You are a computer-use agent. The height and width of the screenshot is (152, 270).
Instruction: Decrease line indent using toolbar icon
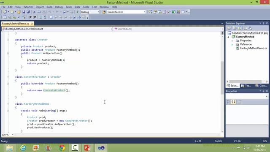coord(30,17)
